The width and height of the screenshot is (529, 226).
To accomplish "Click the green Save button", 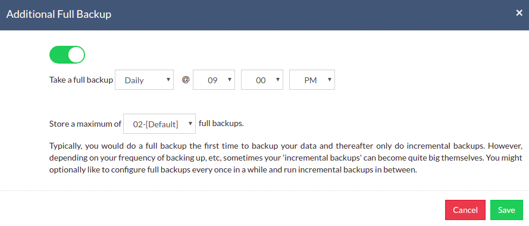I will 506,210.
